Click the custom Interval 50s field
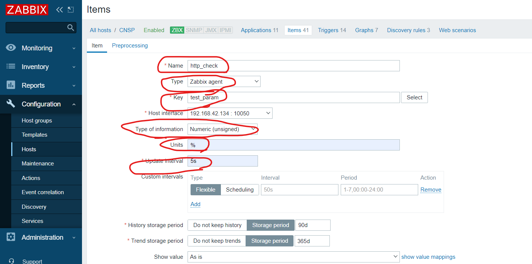 coord(300,190)
